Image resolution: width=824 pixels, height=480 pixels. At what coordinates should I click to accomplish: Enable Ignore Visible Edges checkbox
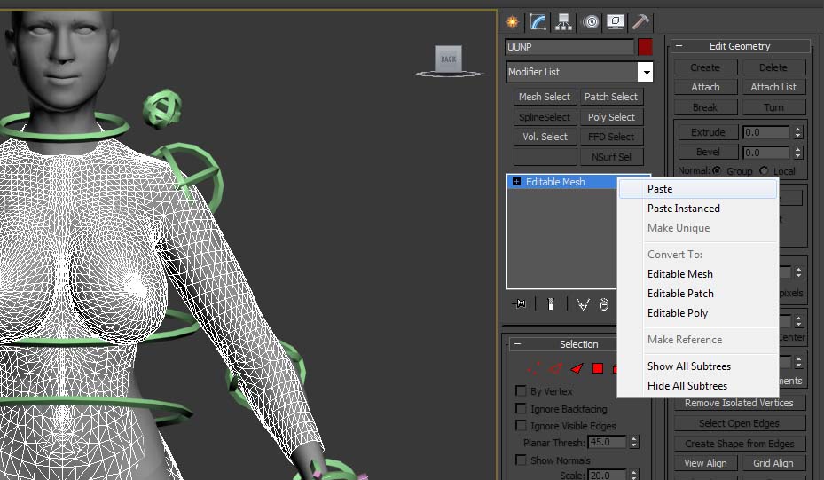coord(521,425)
